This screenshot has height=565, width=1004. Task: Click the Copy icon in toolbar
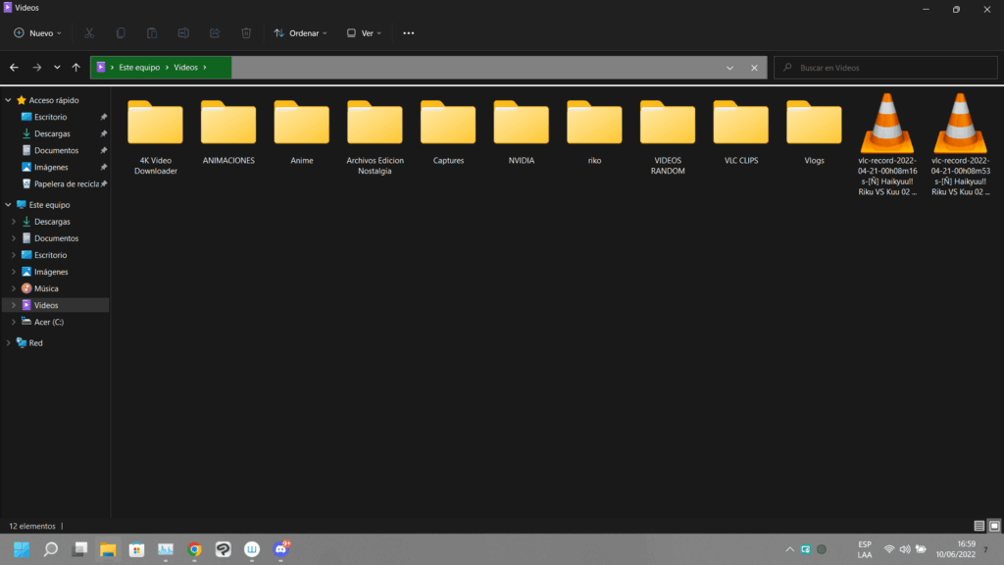[x=121, y=32]
